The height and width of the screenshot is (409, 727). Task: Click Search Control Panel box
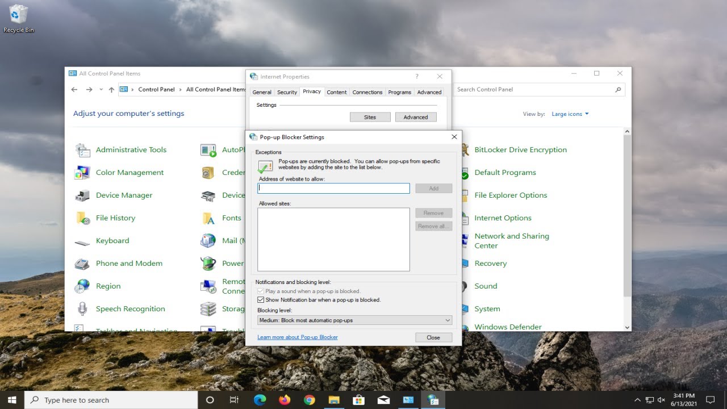[x=540, y=90]
